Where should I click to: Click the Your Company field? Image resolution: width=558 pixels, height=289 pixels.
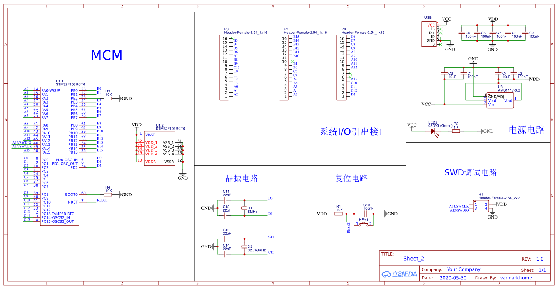click(464, 269)
